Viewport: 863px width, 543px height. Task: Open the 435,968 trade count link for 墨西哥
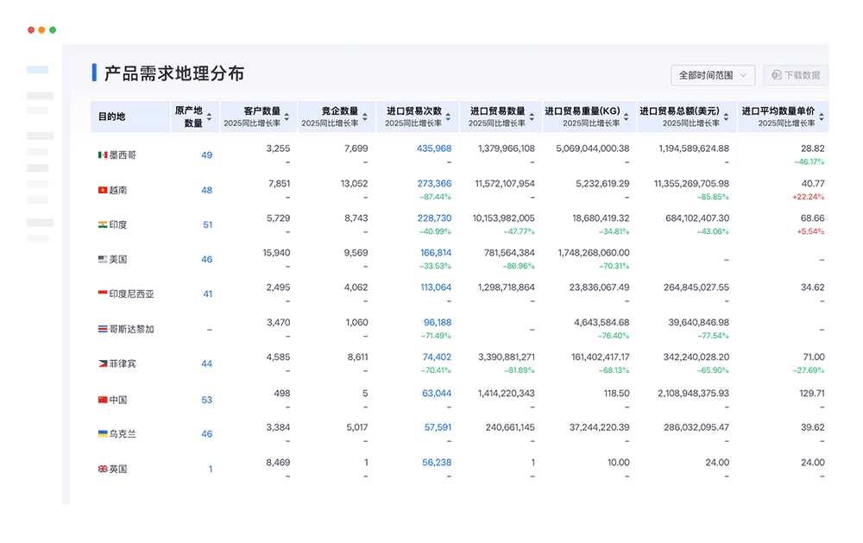point(434,148)
